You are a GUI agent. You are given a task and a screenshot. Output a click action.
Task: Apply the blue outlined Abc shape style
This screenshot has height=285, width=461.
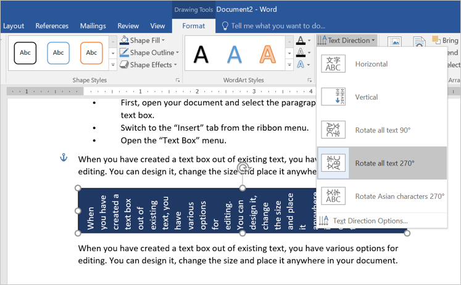(x=58, y=53)
